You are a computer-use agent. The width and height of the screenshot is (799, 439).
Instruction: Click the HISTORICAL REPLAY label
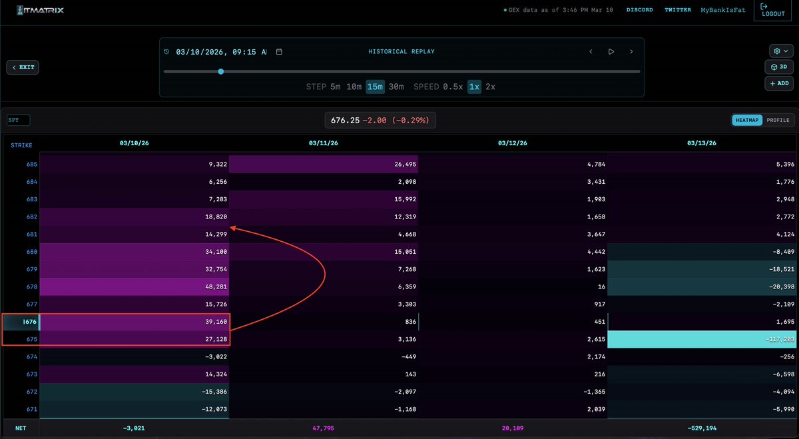401,51
